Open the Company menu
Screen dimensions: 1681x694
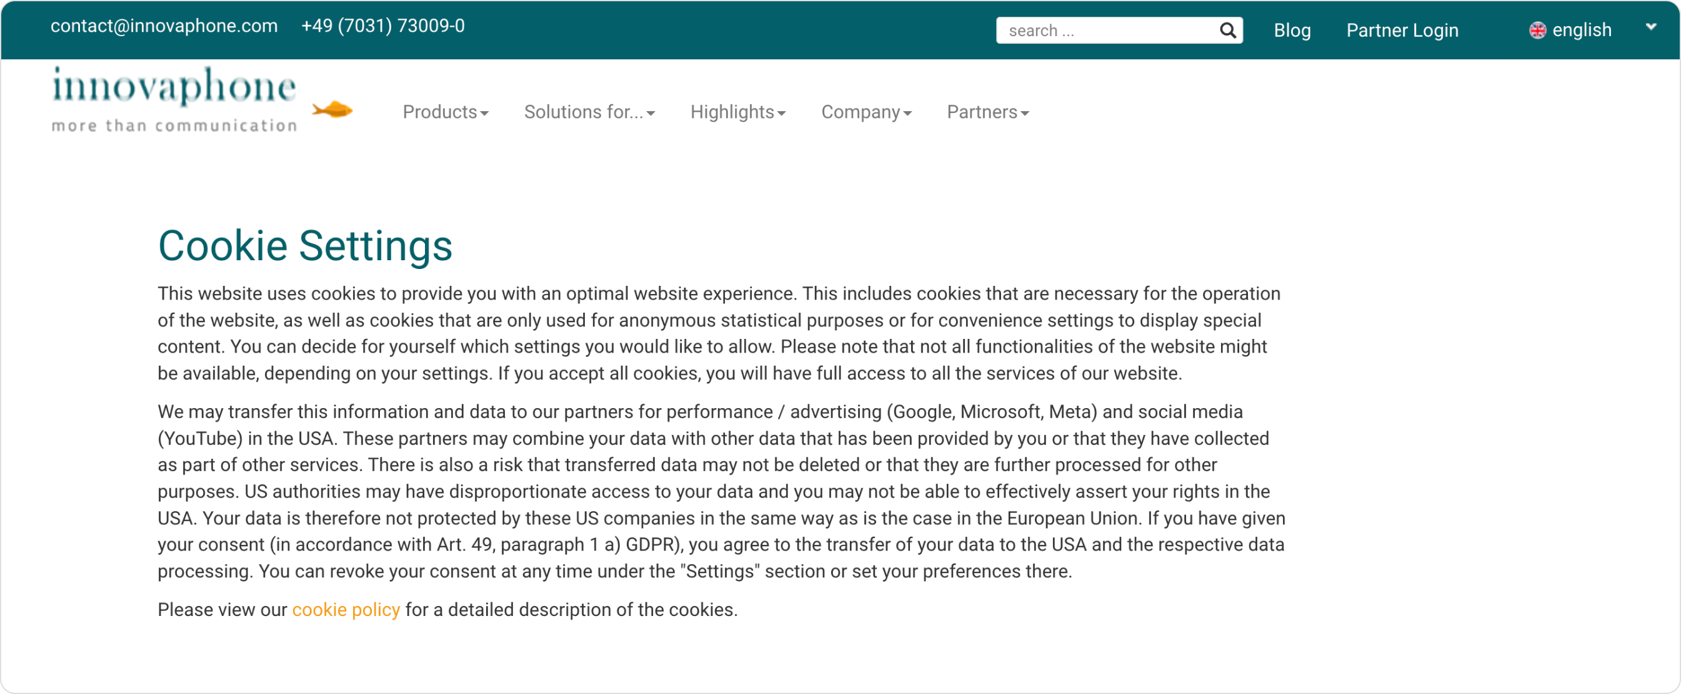pos(866,112)
